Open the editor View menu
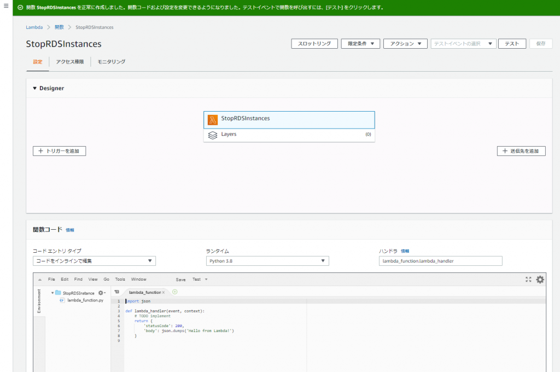560x372 pixels. coord(93,280)
